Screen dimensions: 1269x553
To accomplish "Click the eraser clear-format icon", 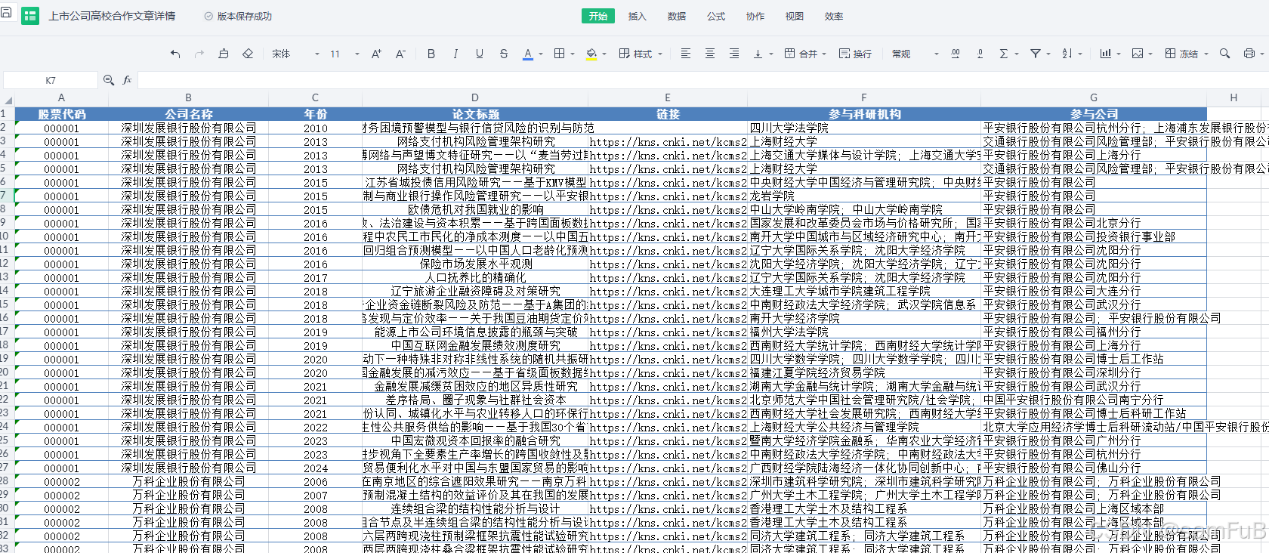I will click(x=248, y=54).
